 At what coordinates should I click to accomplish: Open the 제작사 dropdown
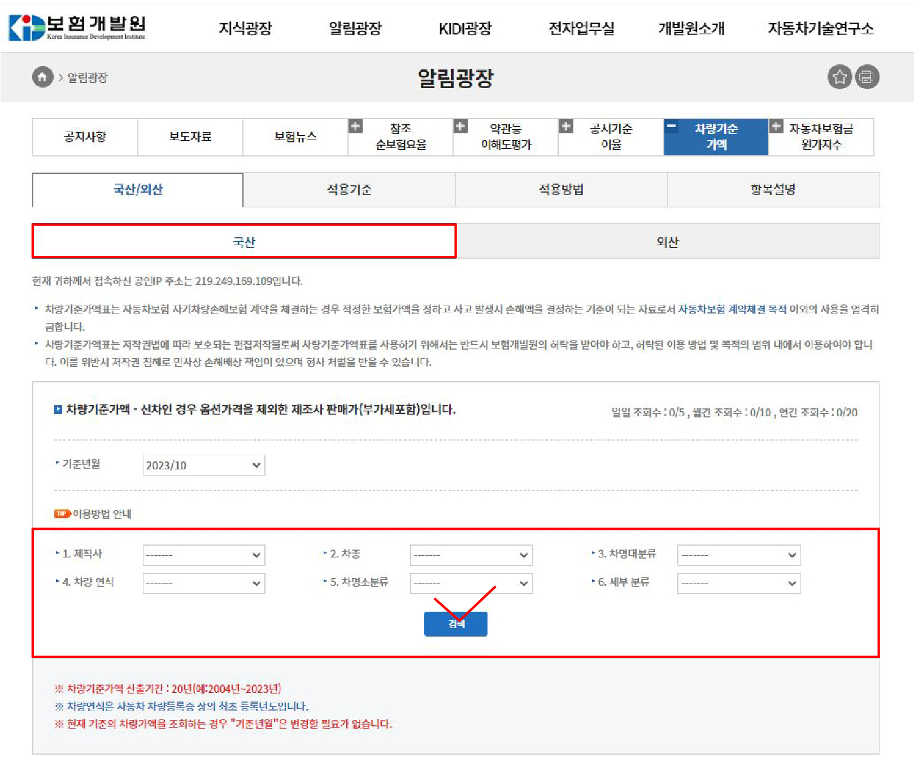point(203,555)
